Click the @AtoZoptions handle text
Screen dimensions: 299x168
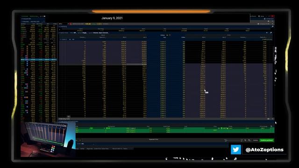[x=264, y=150]
